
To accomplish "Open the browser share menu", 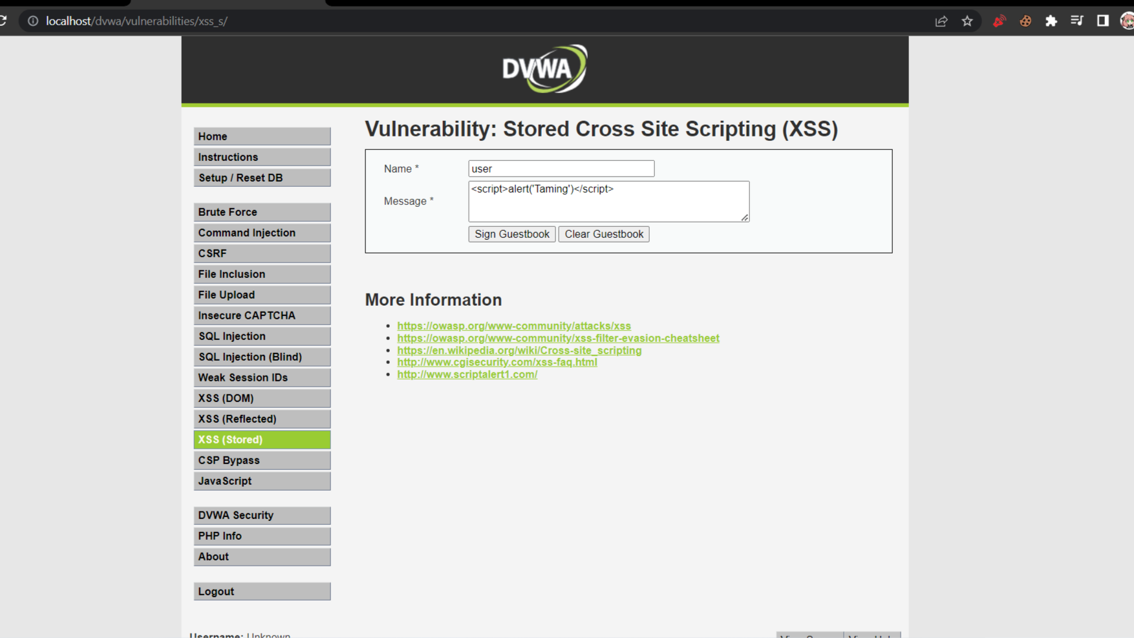I will (x=941, y=21).
